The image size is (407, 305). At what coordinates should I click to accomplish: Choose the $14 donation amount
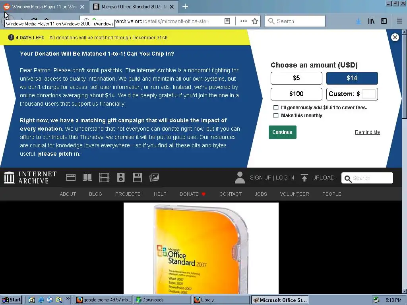[352, 78]
